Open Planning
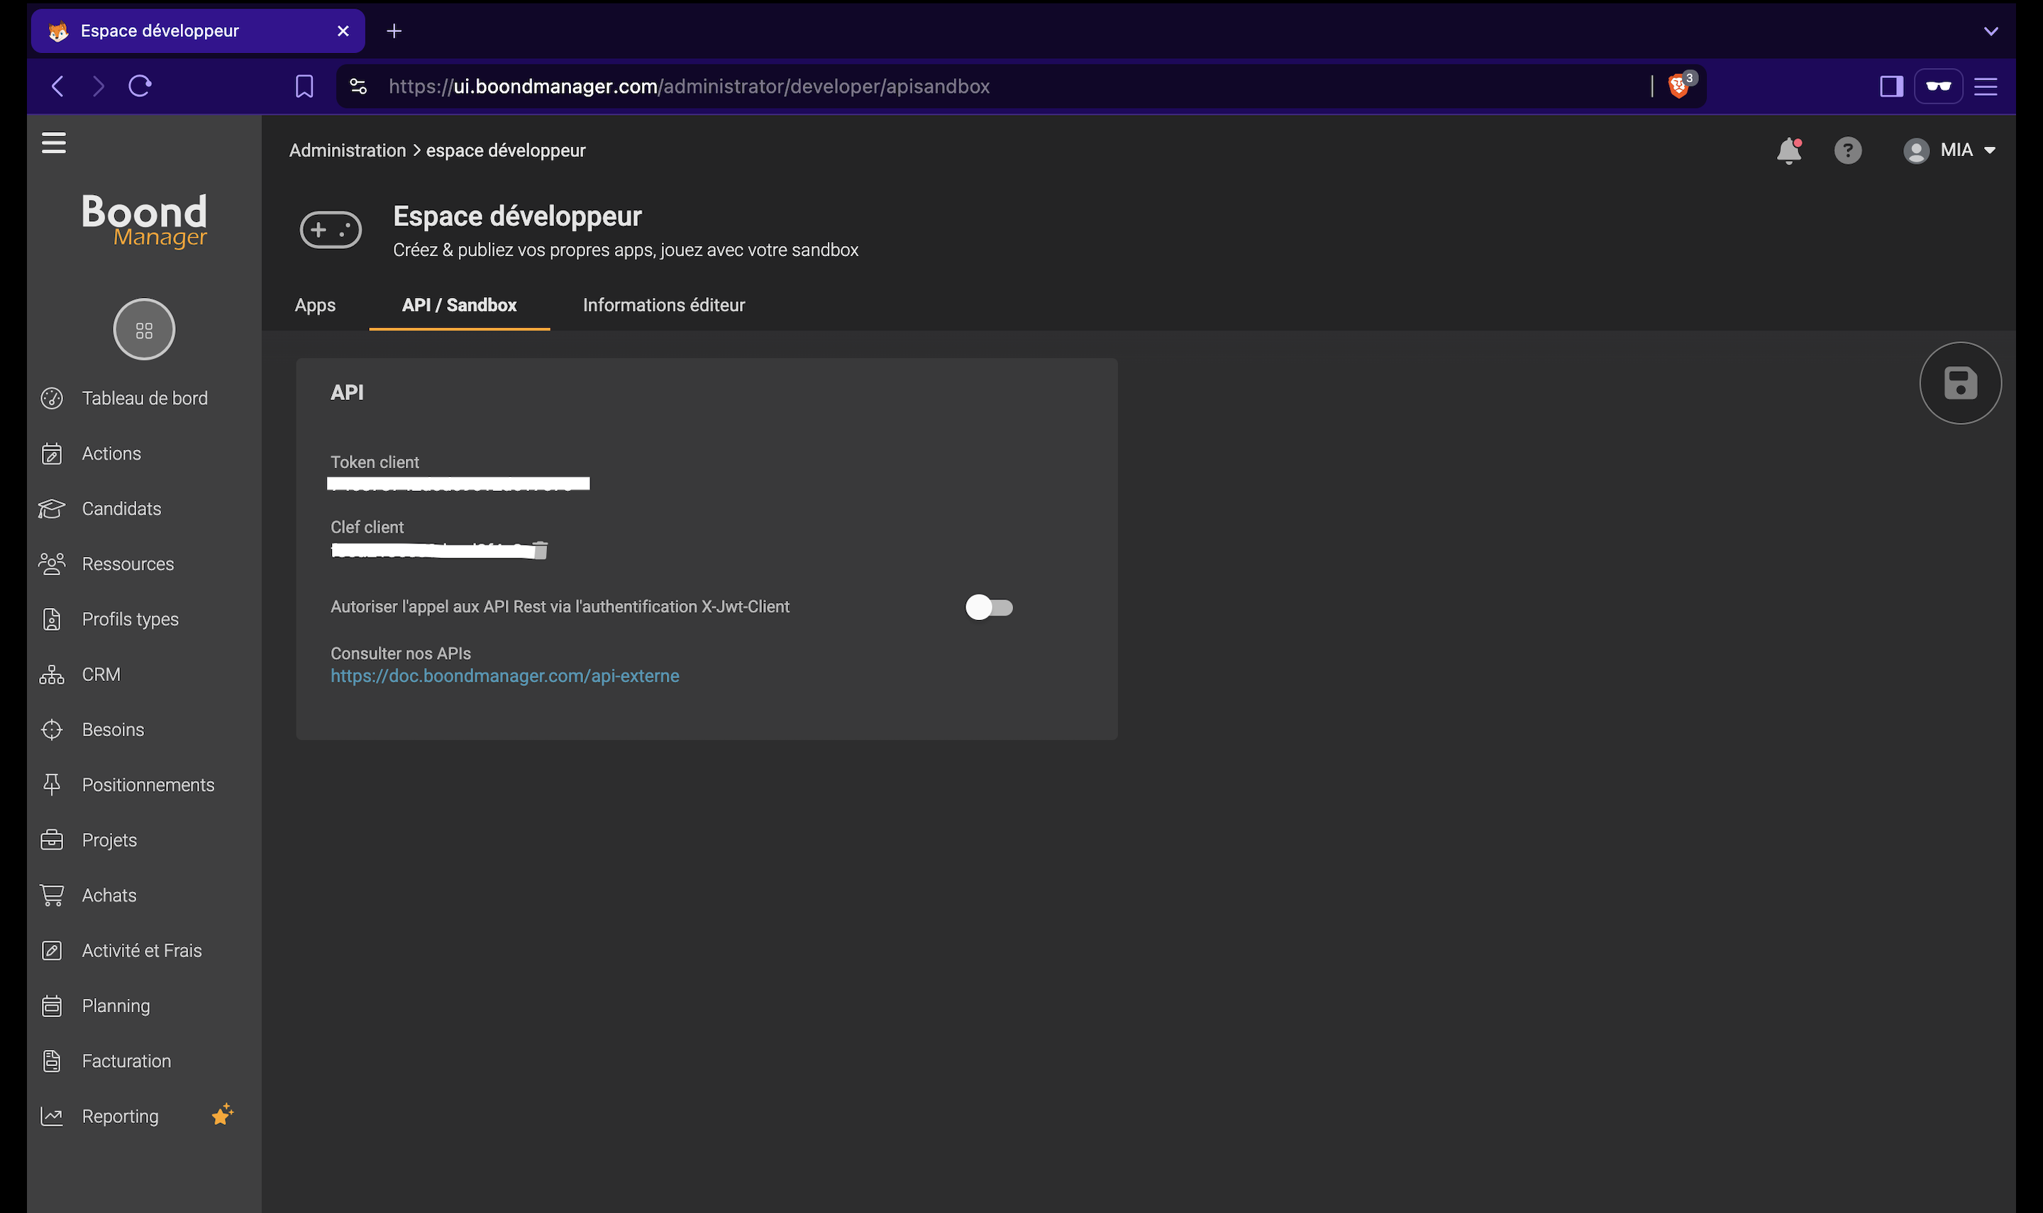Image resolution: width=2043 pixels, height=1213 pixels. point(116,1005)
